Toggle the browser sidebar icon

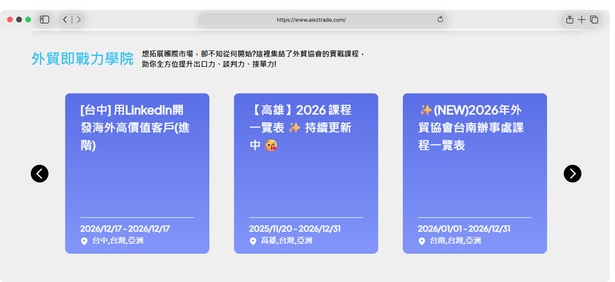point(45,20)
